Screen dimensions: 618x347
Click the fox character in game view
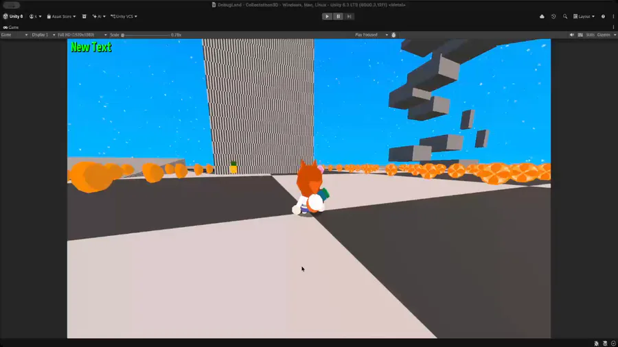click(x=310, y=187)
